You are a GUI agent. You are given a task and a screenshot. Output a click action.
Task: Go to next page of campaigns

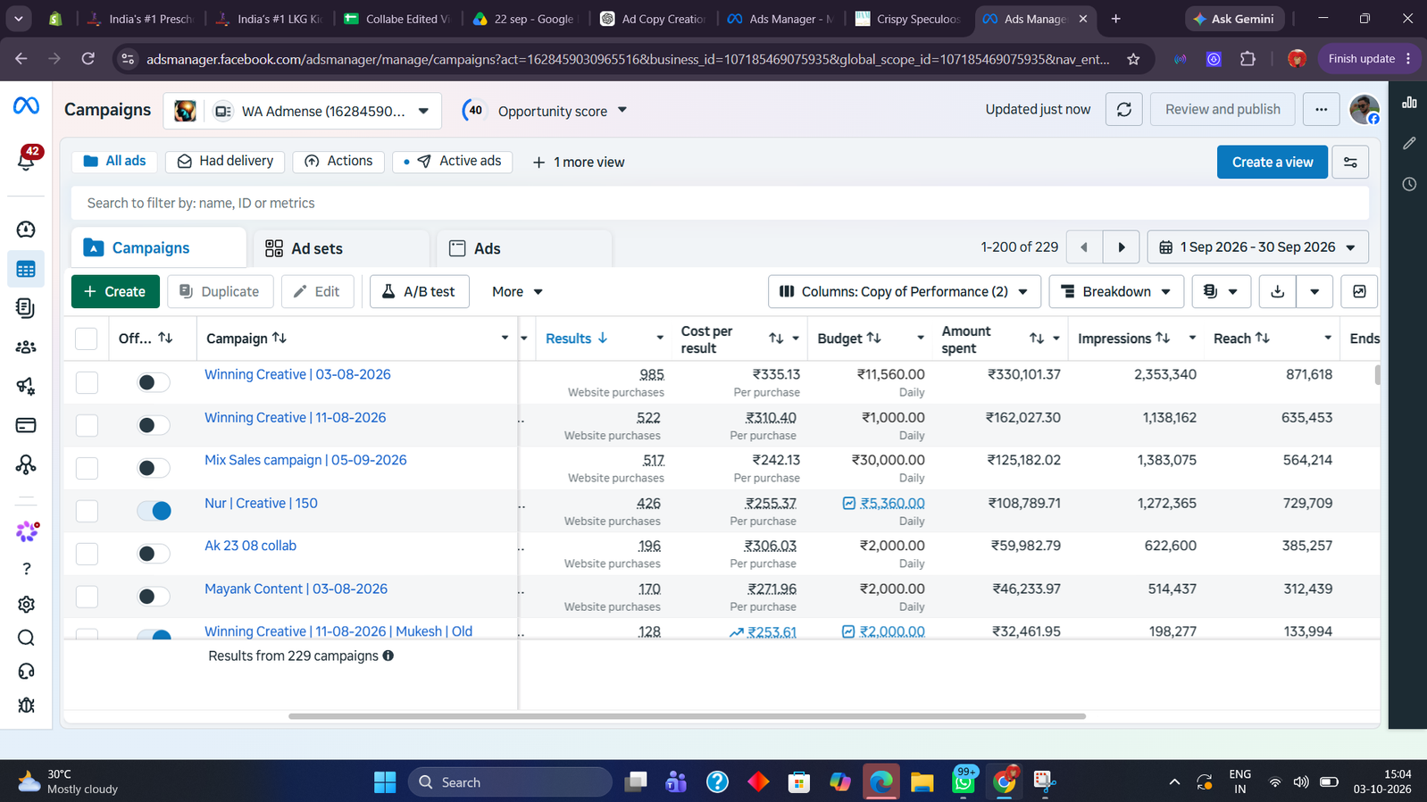pos(1122,247)
